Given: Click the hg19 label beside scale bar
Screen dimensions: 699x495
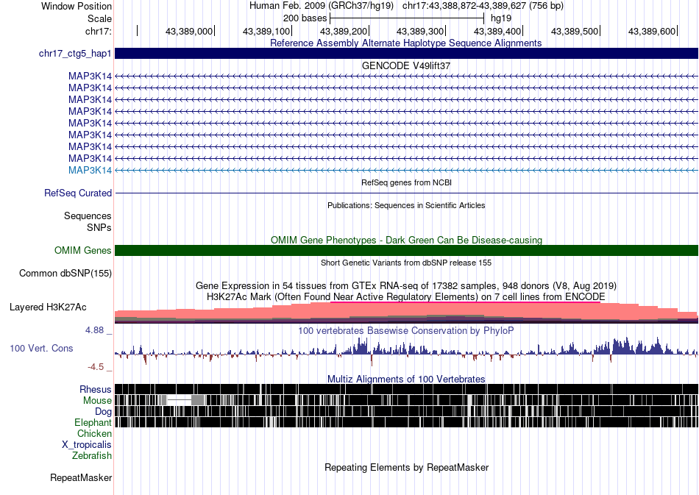Looking at the screenshot, I should [x=501, y=18].
